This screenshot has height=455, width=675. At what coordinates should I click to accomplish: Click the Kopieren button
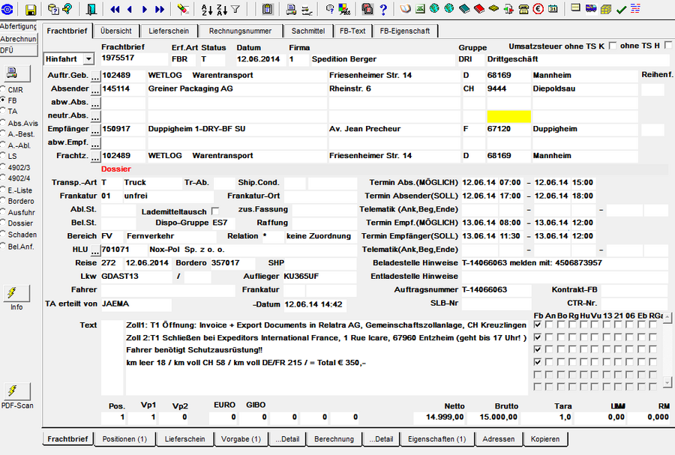click(x=545, y=439)
